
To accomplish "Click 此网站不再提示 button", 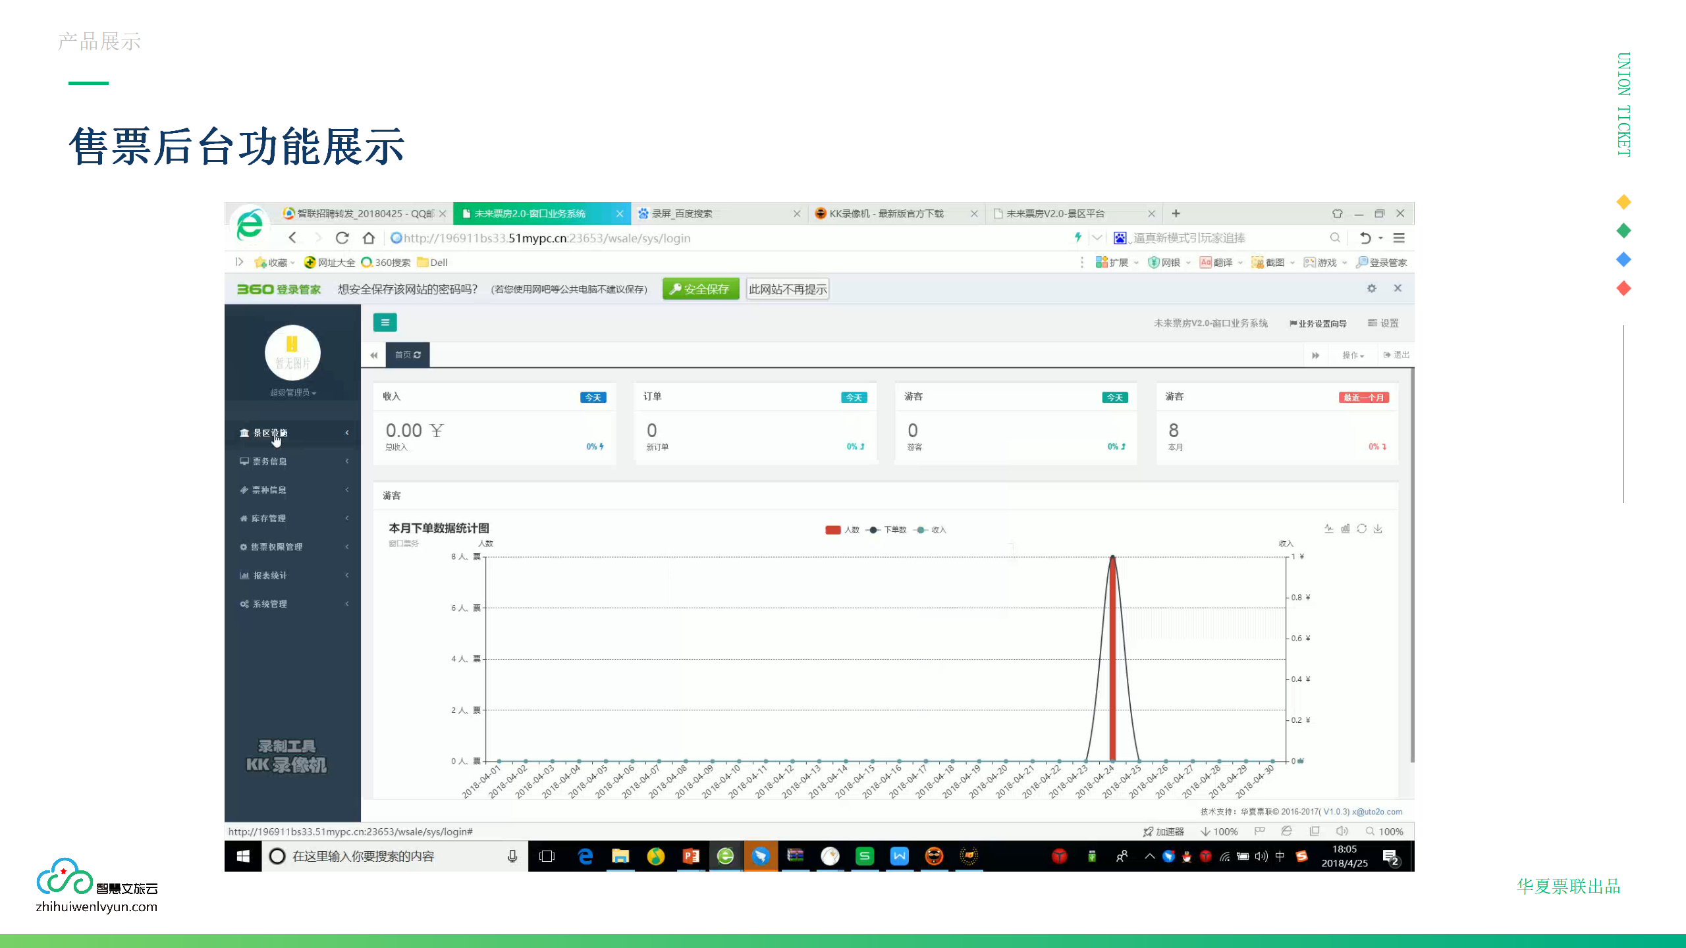I will pos(788,289).
